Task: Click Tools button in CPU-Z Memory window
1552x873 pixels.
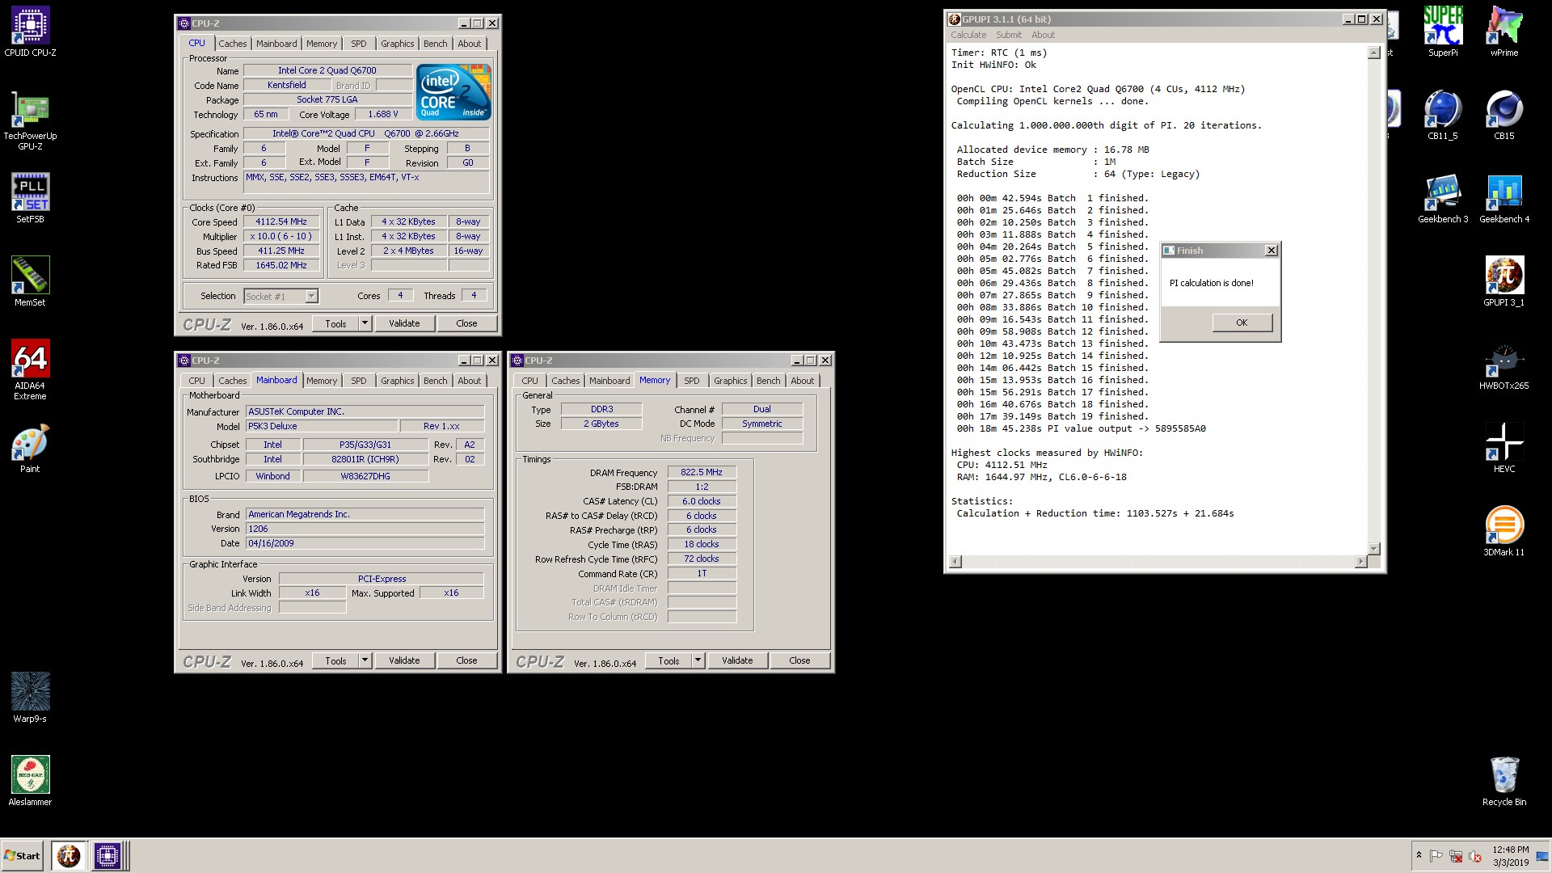Action: [668, 660]
